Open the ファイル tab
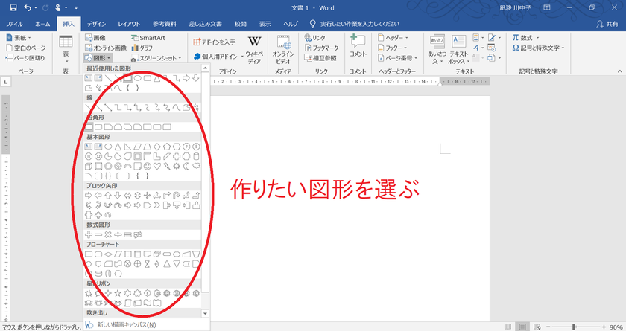 (x=14, y=24)
